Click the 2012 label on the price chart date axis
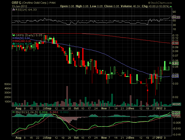 click(159, 108)
